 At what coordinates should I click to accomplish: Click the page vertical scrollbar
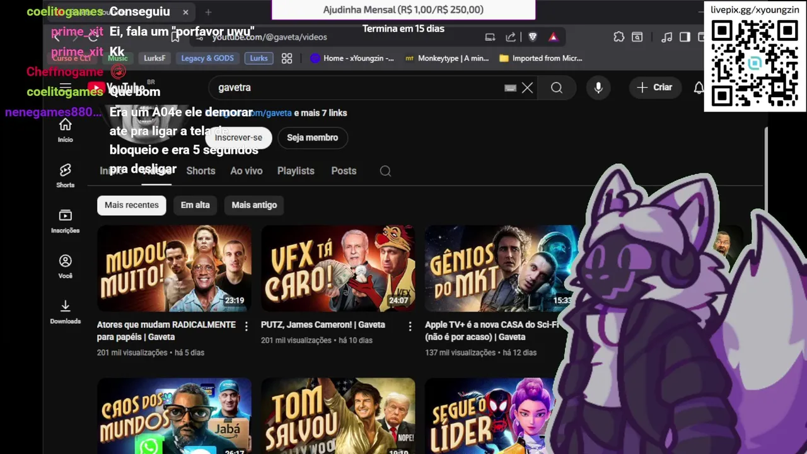coord(766,170)
